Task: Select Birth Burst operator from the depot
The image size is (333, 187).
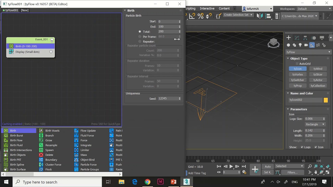Action: (x=17, y=136)
